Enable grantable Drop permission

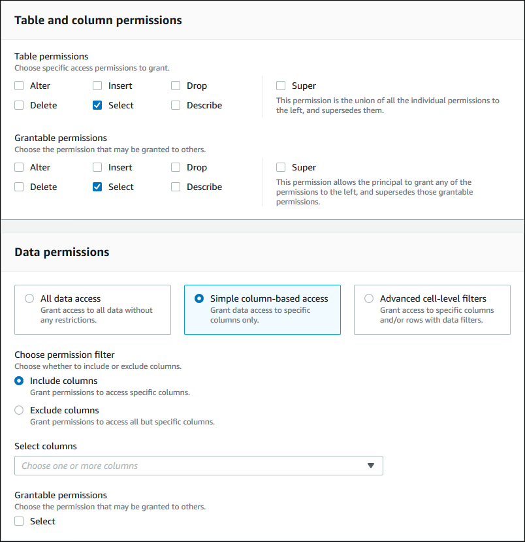point(175,167)
